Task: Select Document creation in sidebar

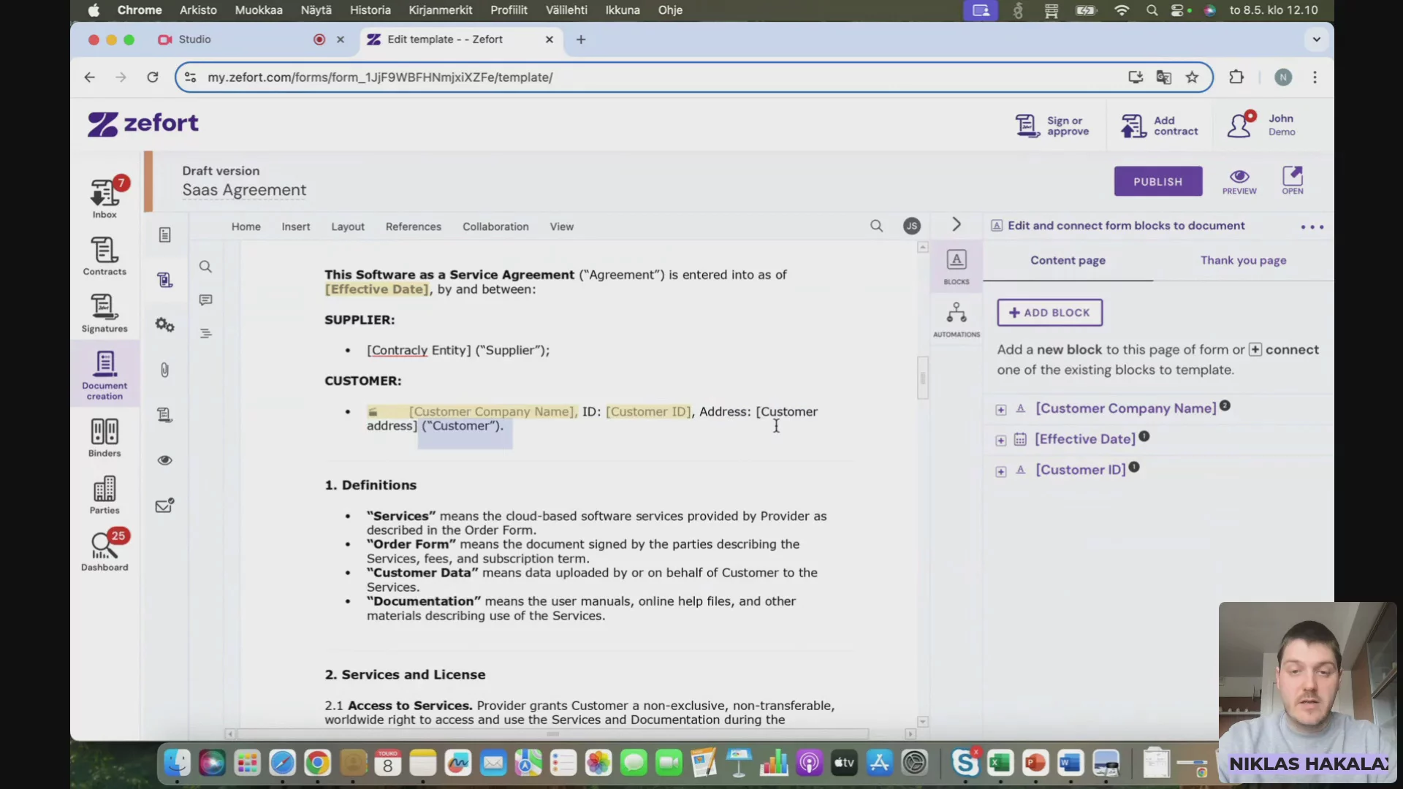Action: (104, 375)
